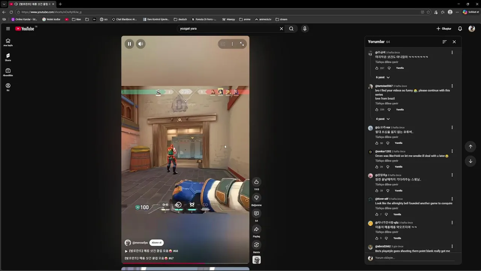The image size is (481, 271).
Task: Subscribe with the Abone ol button
Action: [x=157, y=243]
